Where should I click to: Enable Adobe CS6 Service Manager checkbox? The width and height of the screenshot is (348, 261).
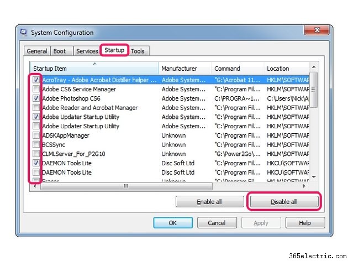pos(36,89)
